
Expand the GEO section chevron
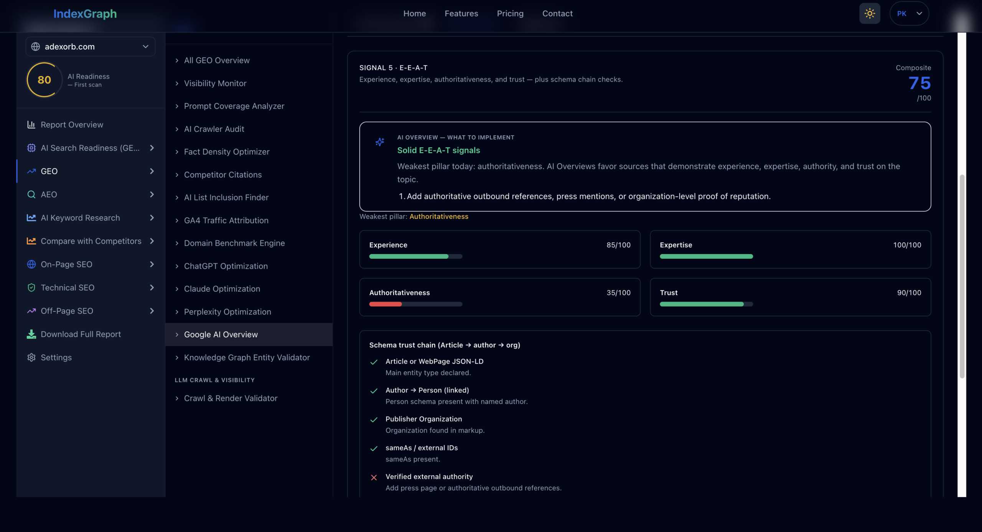coord(152,171)
